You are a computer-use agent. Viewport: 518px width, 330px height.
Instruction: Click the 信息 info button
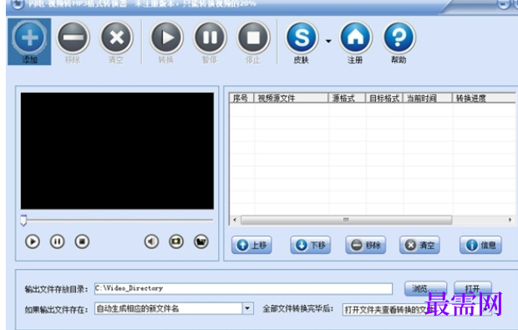coord(480,245)
